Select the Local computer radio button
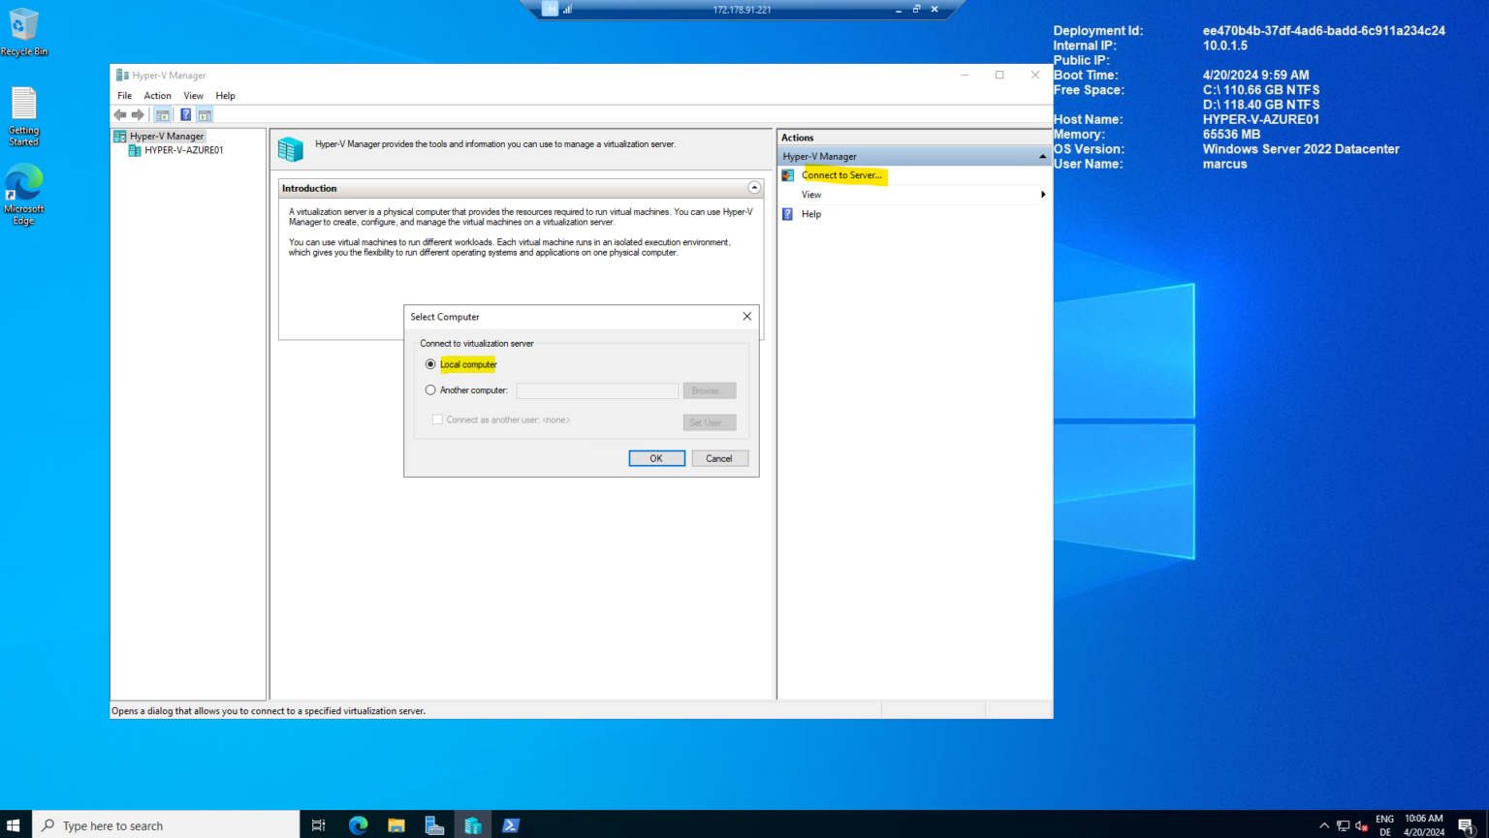Viewport: 1489px width, 838px height. (x=430, y=363)
